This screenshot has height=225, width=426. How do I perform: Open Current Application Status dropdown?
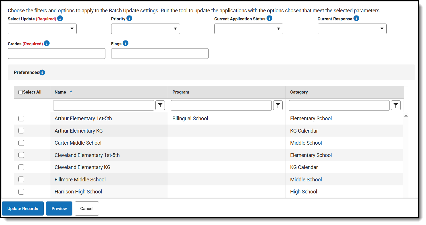coord(249,29)
